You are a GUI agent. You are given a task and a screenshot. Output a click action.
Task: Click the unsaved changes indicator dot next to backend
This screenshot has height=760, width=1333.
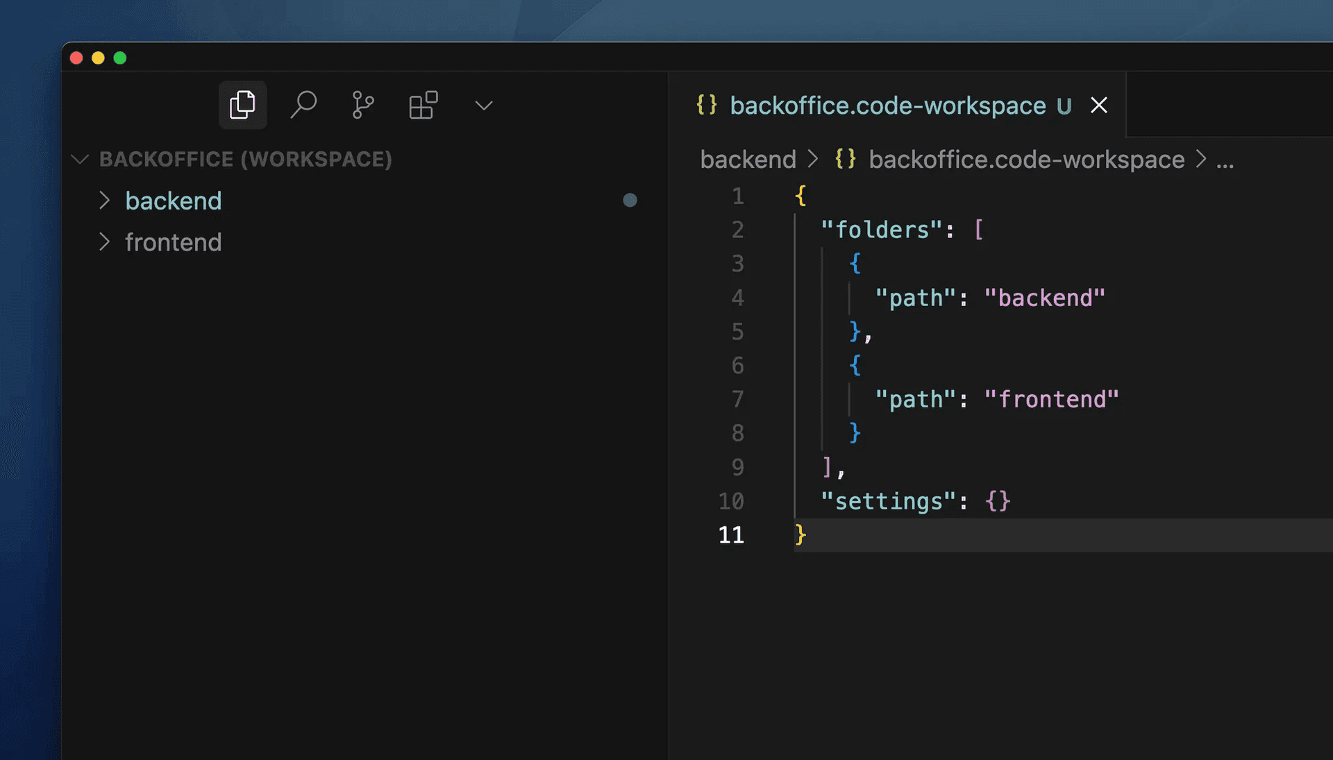(x=630, y=201)
